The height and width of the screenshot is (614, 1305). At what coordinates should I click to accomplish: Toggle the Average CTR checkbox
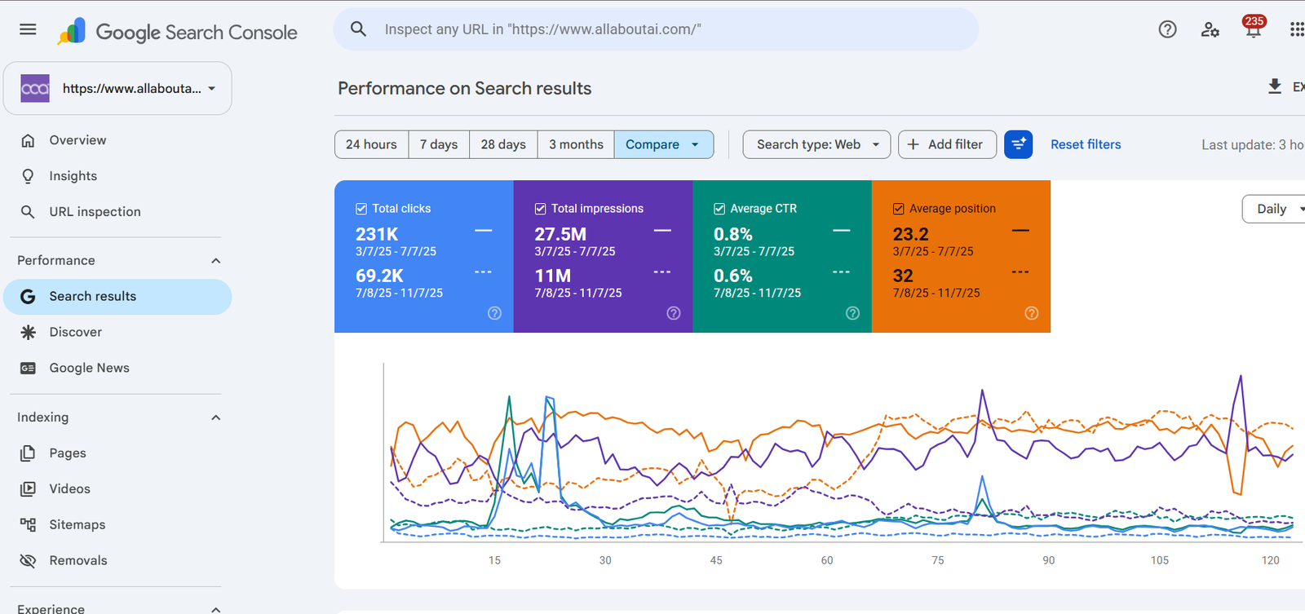(x=719, y=209)
